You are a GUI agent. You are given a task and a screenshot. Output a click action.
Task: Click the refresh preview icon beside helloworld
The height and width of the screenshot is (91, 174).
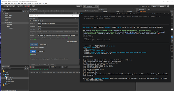click(x=97, y=6)
